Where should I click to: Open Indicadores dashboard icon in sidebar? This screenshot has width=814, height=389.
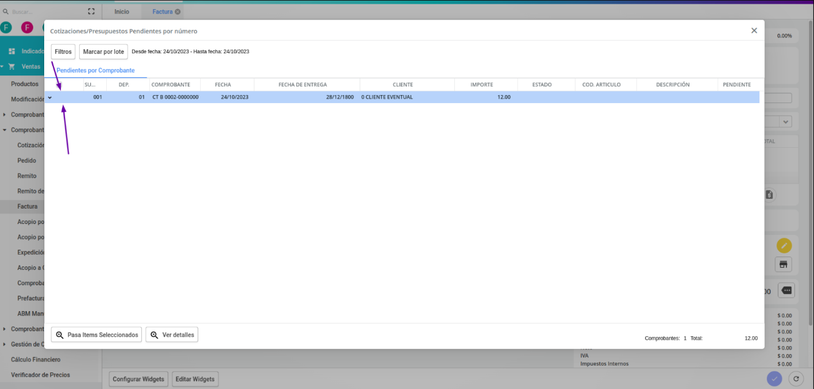click(12, 52)
